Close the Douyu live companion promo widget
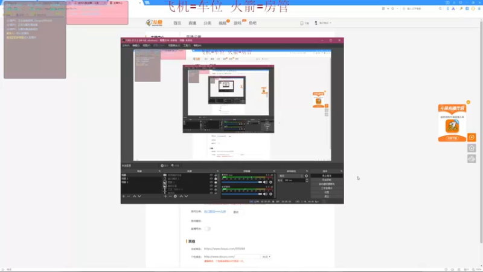Viewport: 483px width, 272px height. [x=469, y=102]
